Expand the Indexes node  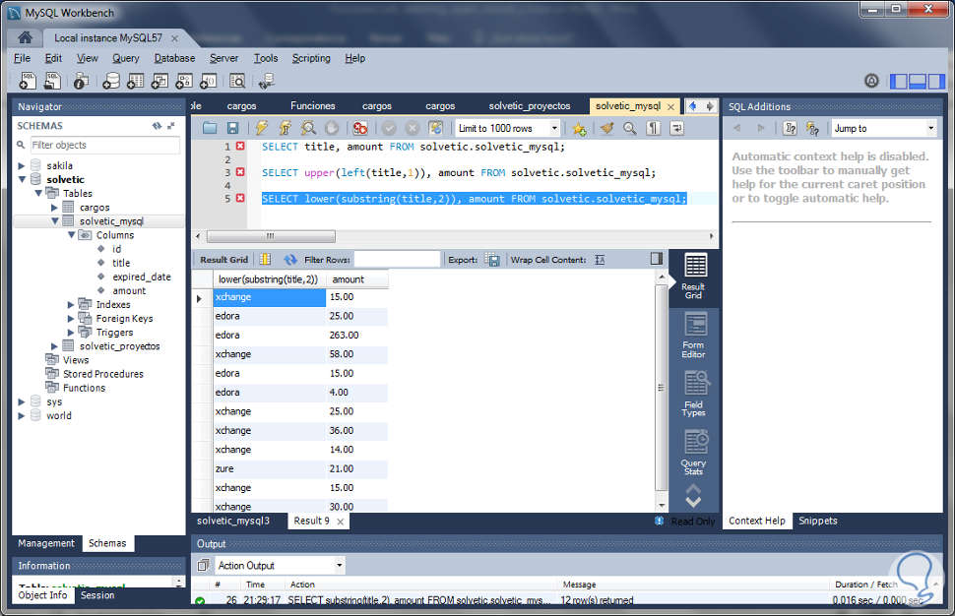(x=71, y=305)
